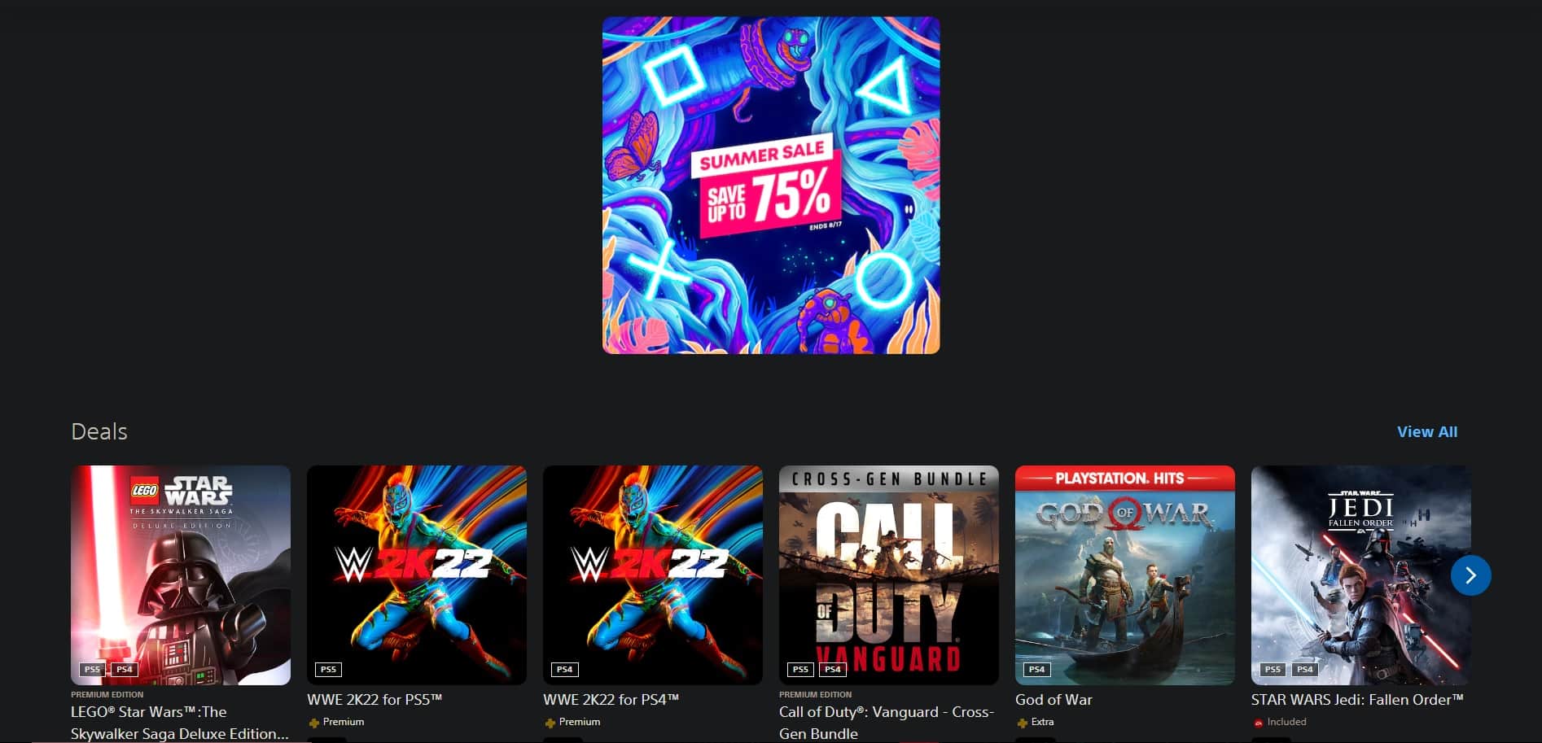The image size is (1542, 743).
Task: Click the PS Plus Extra icon under God of War
Action: [x=1022, y=723]
